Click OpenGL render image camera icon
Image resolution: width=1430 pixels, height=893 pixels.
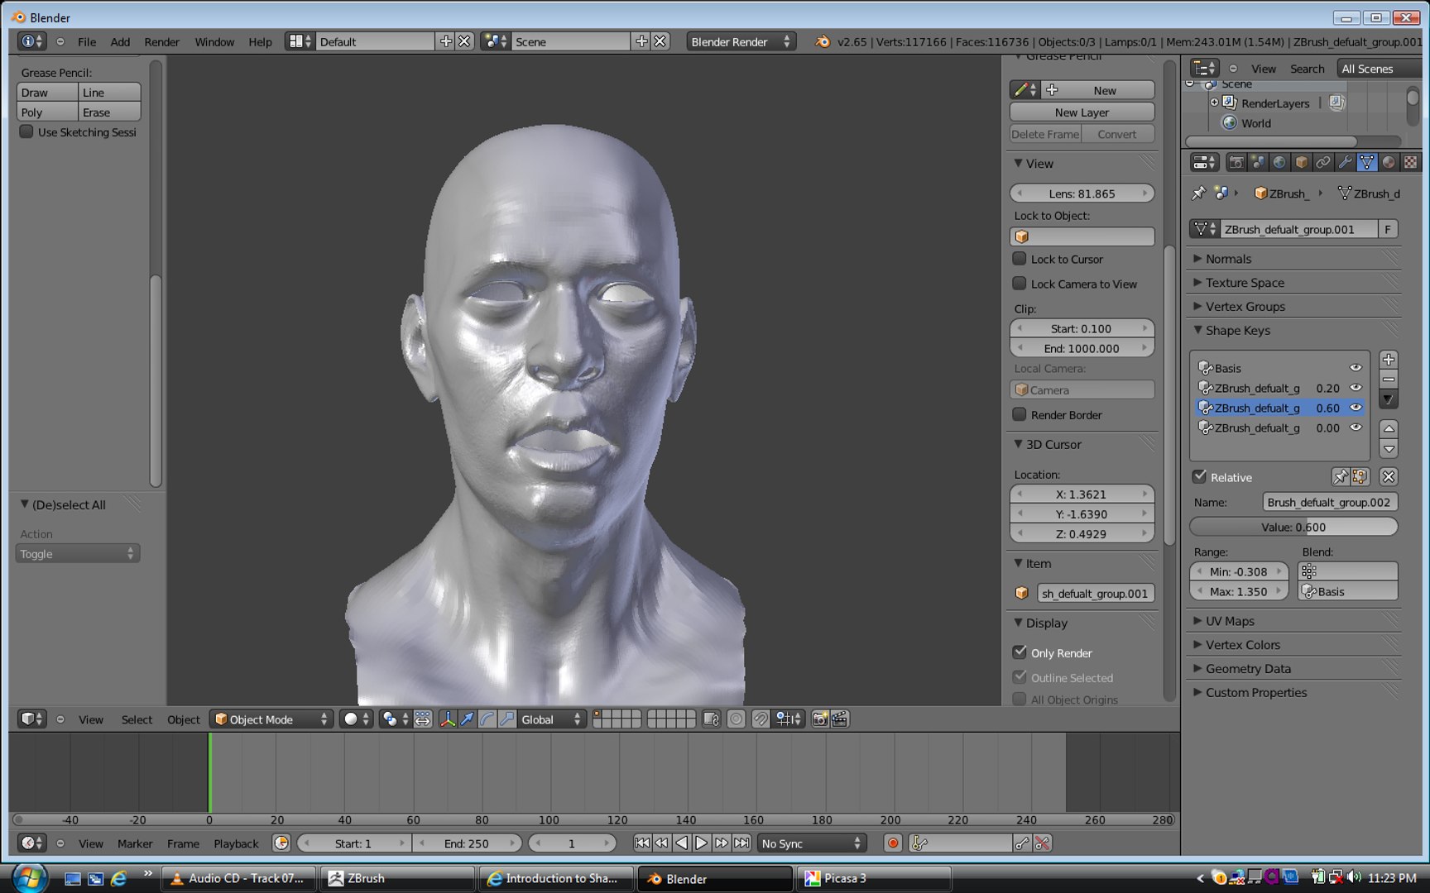[819, 719]
